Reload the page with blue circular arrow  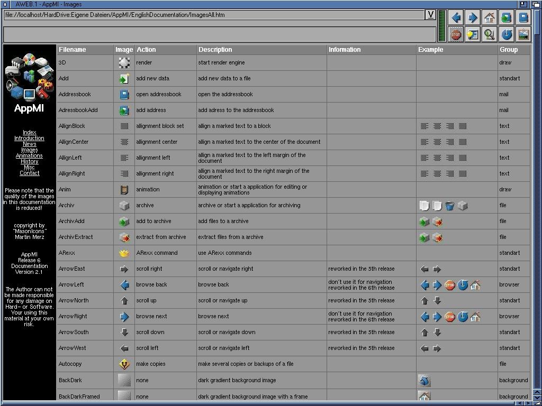pos(507,34)
